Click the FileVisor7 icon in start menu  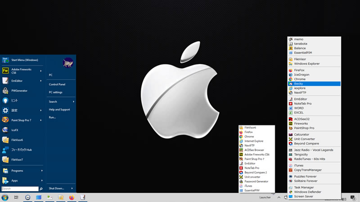pos(5,160)
